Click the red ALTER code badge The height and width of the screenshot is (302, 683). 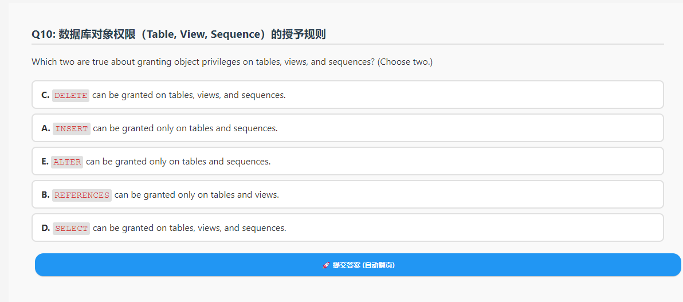coord(67,162)
